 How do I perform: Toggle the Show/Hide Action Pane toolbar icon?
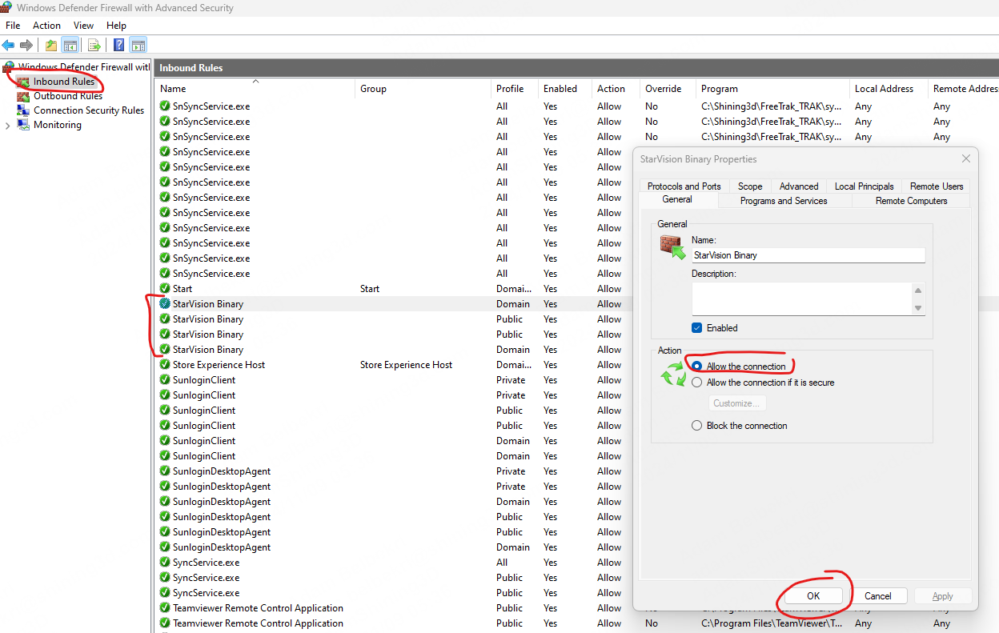138,46
